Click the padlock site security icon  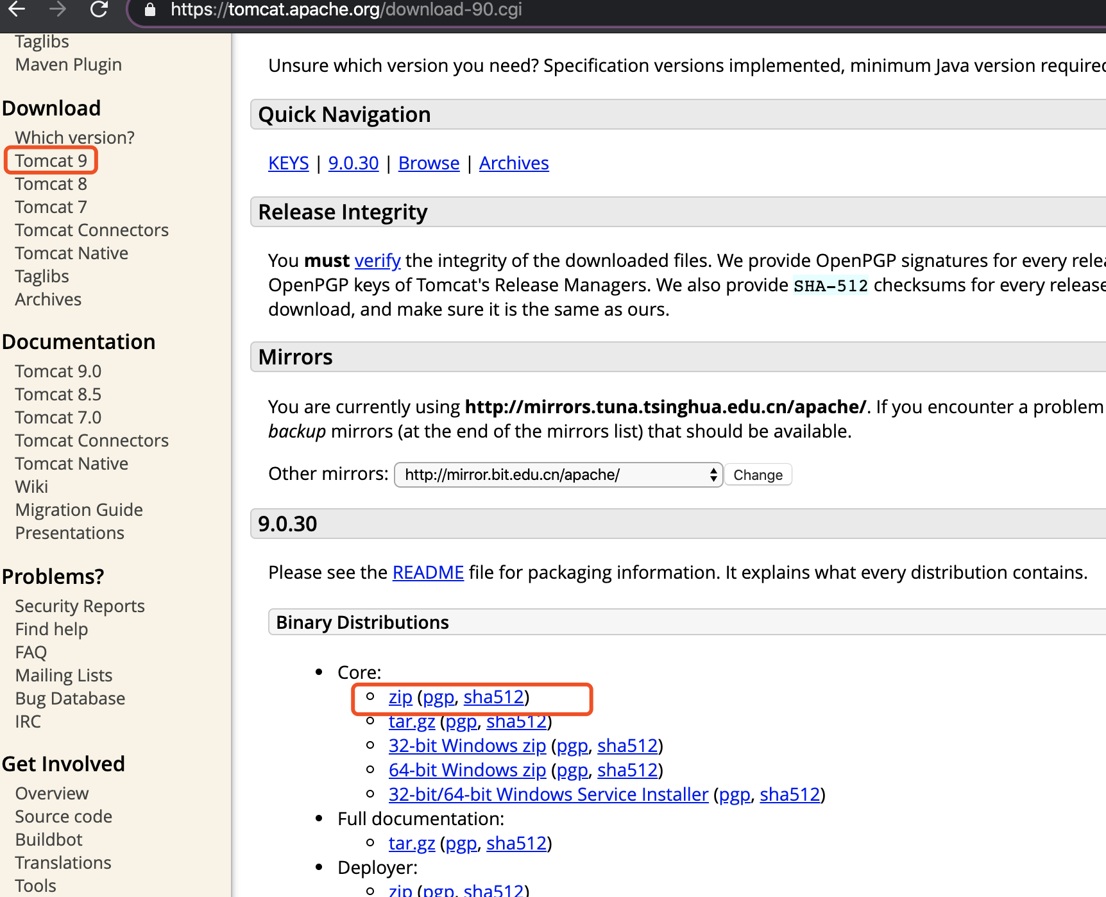(x=150, y=10)
